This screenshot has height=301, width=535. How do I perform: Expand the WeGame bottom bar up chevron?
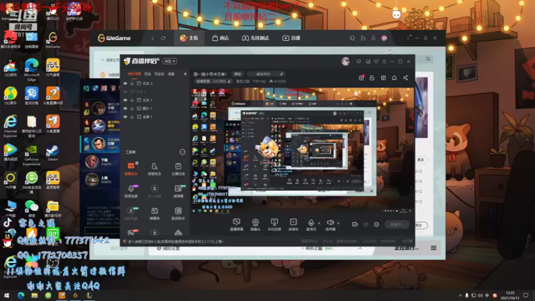tap(360, 248)
